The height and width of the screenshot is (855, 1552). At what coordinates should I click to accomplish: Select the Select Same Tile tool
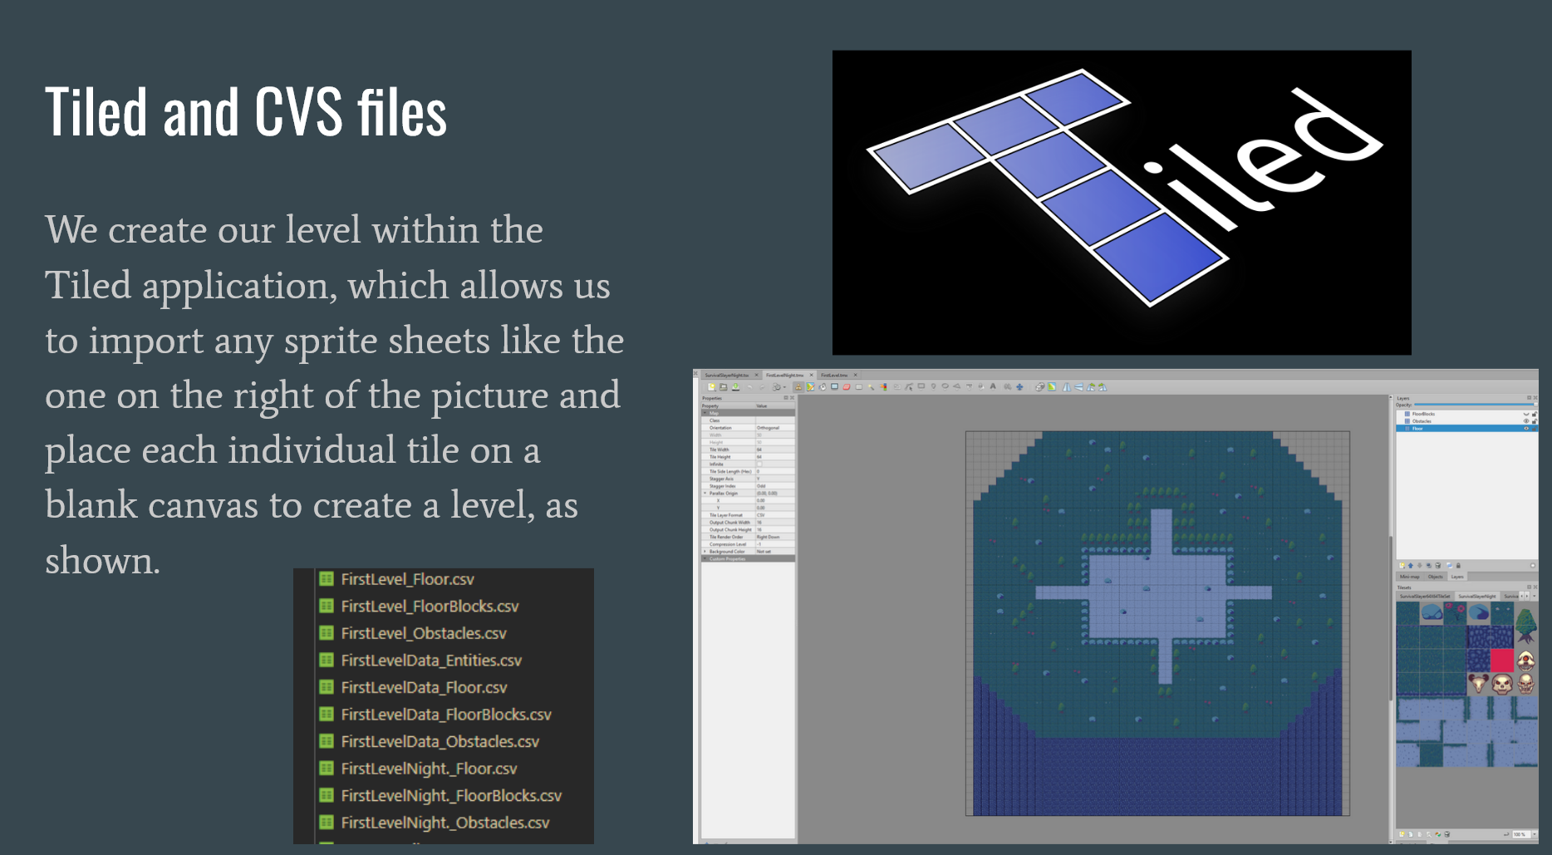click(883, 387)
